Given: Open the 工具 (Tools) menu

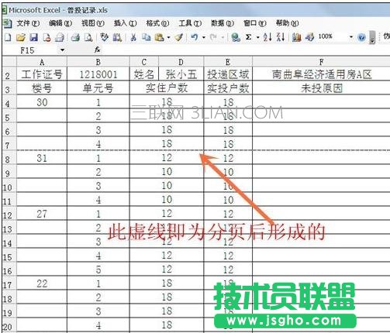Looking at the screenshot, I should point(190,23).
